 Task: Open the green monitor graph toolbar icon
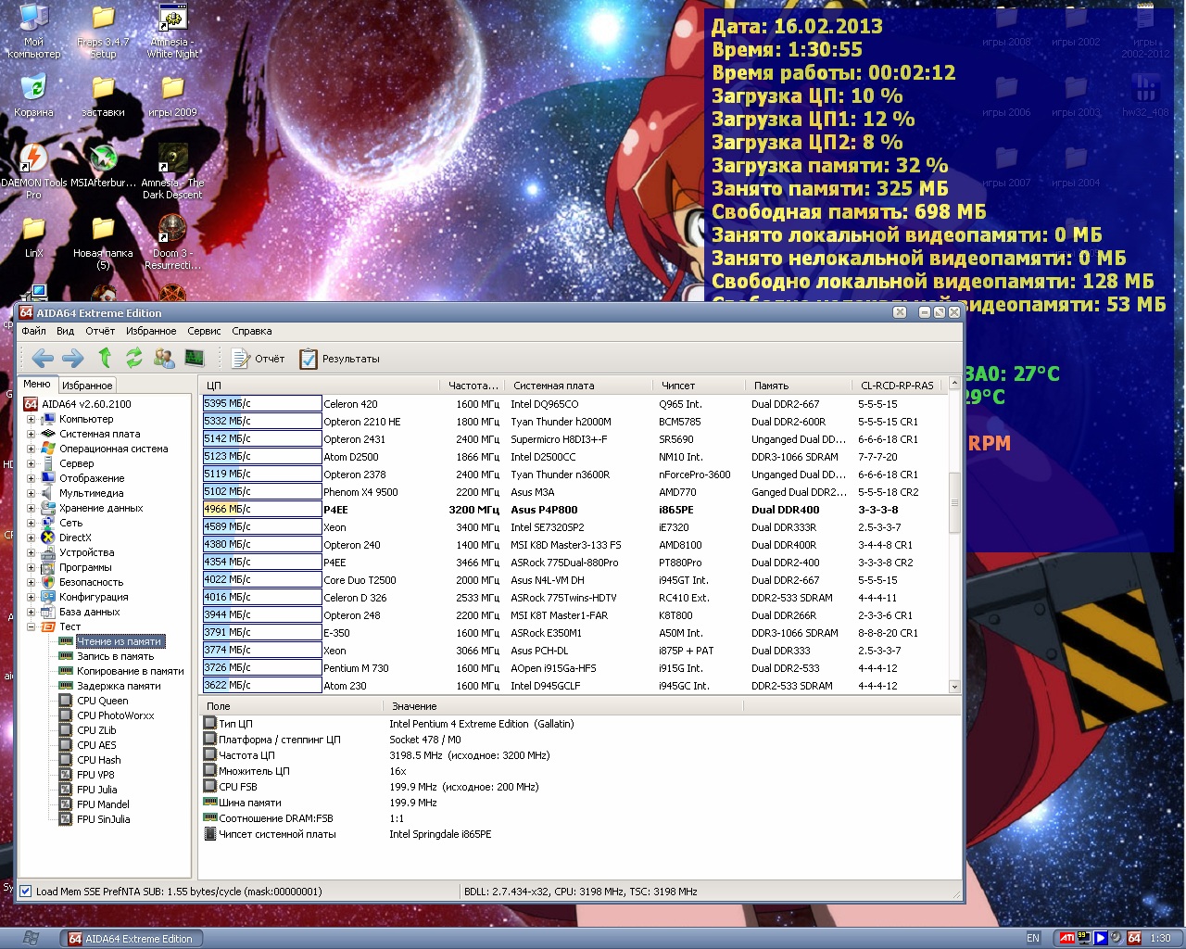pyautogui.click(x=194, y=358)
